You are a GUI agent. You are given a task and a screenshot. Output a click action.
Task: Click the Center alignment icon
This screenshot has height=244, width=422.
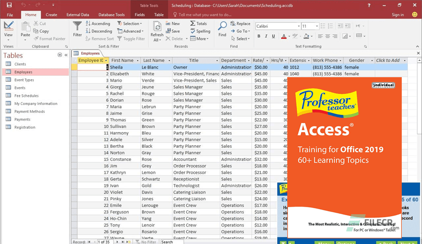[x=328, y=36]
